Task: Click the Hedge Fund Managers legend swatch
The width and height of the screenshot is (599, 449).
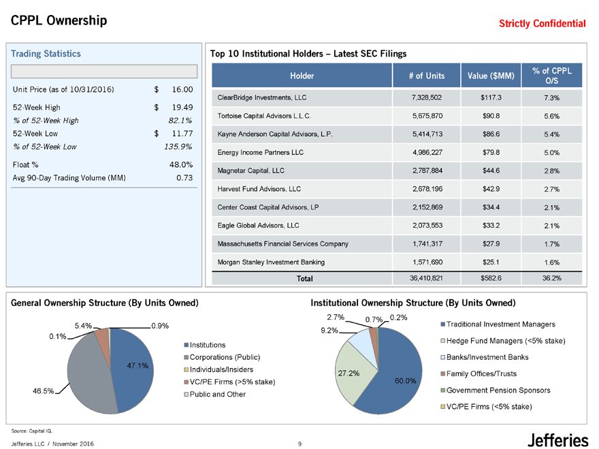Action: (x=444, y=341)
